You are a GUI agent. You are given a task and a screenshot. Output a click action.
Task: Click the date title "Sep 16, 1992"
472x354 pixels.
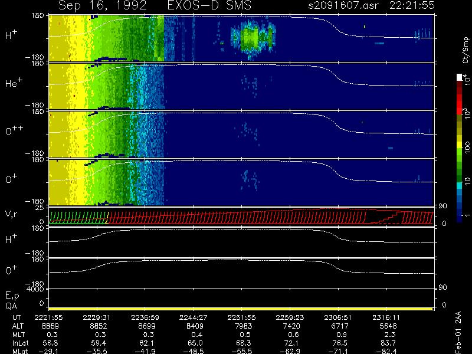click(x=102, y=5)
